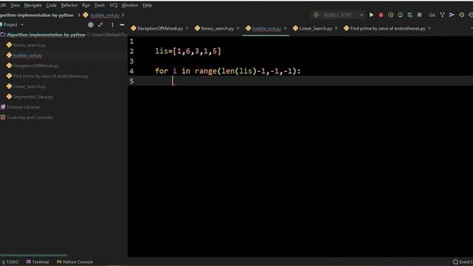Select Linear_Search.py in project tree

click(x=30, y=86)
